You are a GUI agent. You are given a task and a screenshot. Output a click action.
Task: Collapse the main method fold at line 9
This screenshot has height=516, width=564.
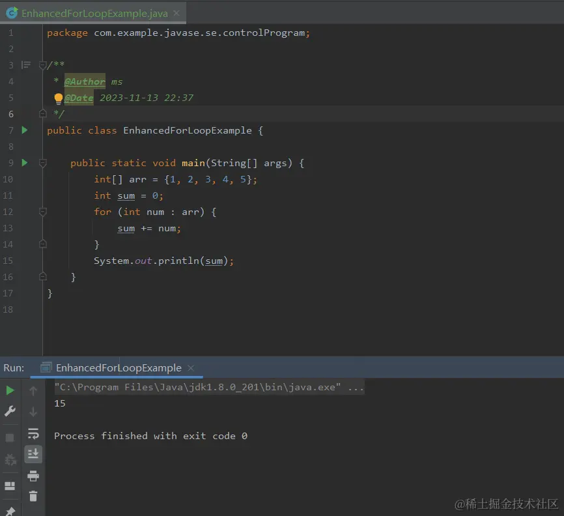tap(43, 163)
